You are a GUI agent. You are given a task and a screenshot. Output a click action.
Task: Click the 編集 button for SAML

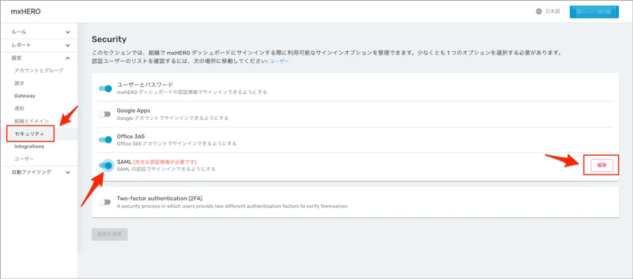(x=601, y=166)
